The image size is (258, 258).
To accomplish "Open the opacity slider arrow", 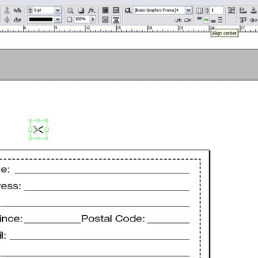I will [x=92, y=19].
